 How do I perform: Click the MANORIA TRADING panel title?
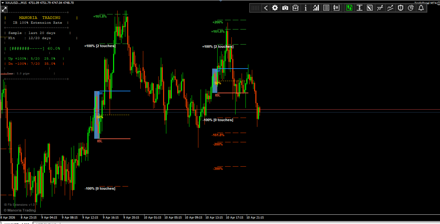40,18
